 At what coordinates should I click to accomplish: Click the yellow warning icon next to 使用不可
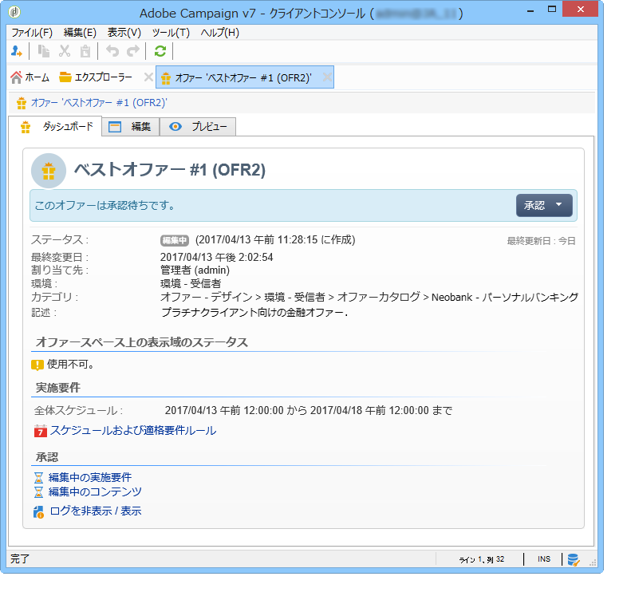click(37, 365)
